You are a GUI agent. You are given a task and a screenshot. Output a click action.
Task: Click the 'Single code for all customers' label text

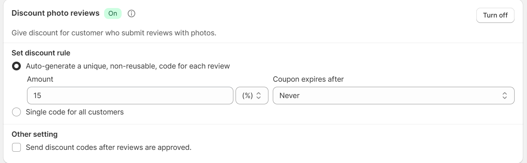[x=75, y=112]
